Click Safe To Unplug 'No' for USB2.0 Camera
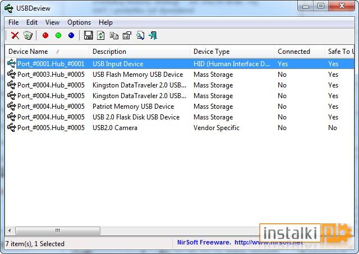This screenshot has width=359, height=254. [x=333, y=128]
